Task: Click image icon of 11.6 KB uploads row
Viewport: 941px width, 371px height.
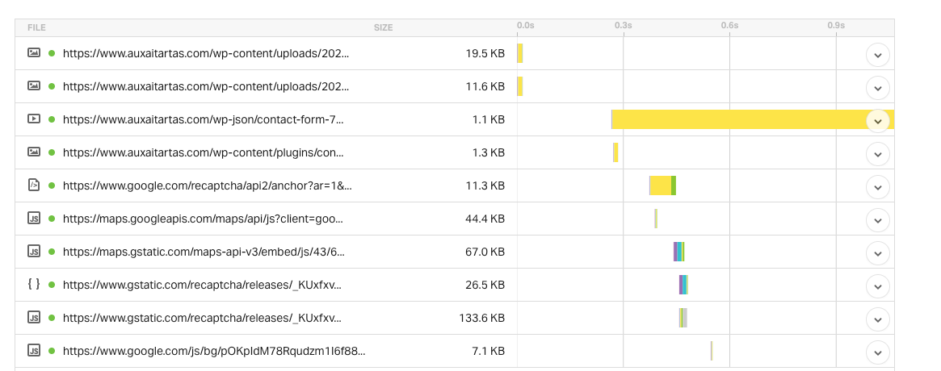Action: pos(34,85)
